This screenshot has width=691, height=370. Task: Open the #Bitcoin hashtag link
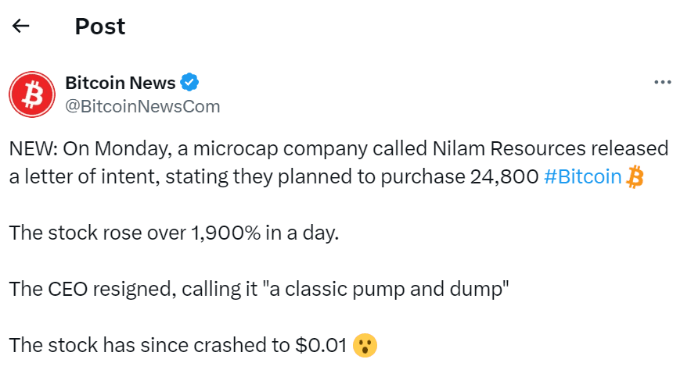[x=581, y=177]
